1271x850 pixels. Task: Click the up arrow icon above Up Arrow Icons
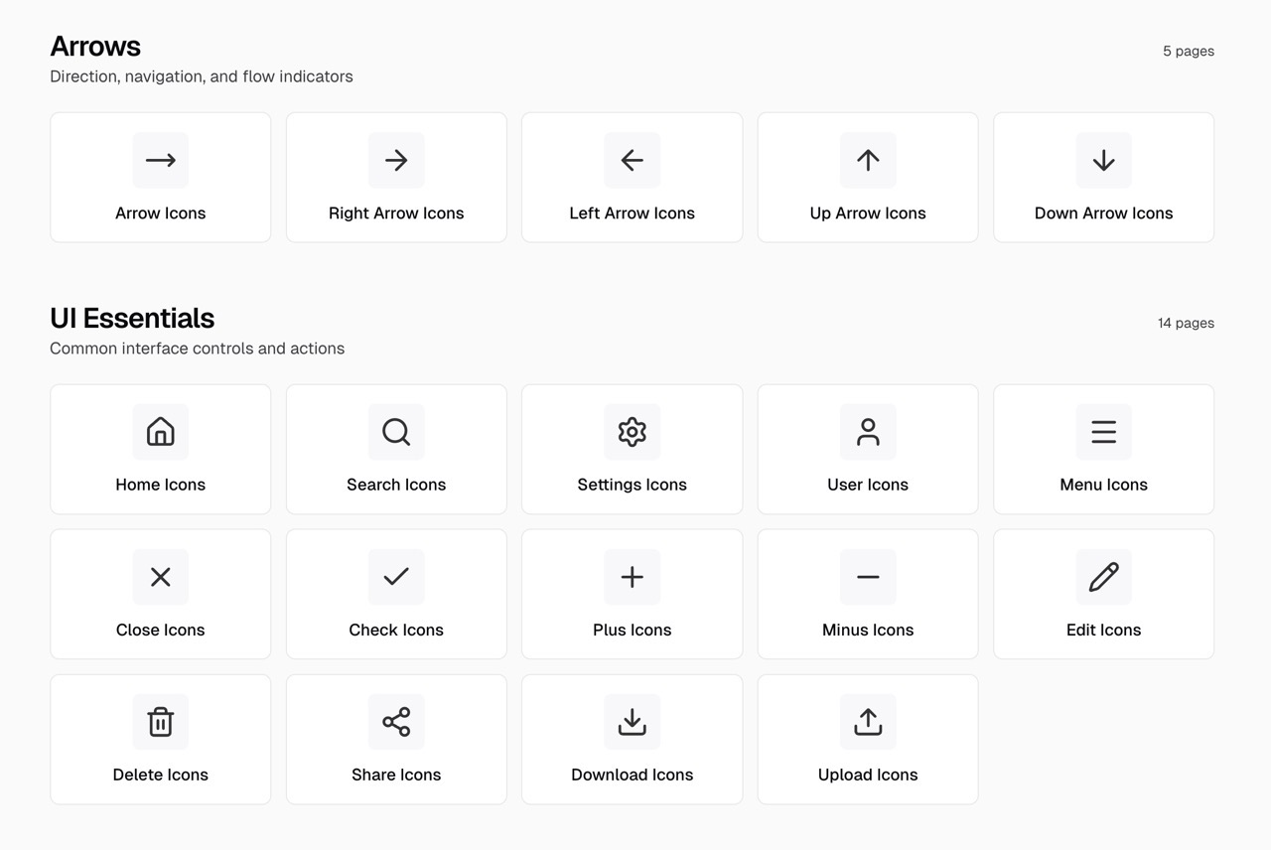(x=868, y=160)
